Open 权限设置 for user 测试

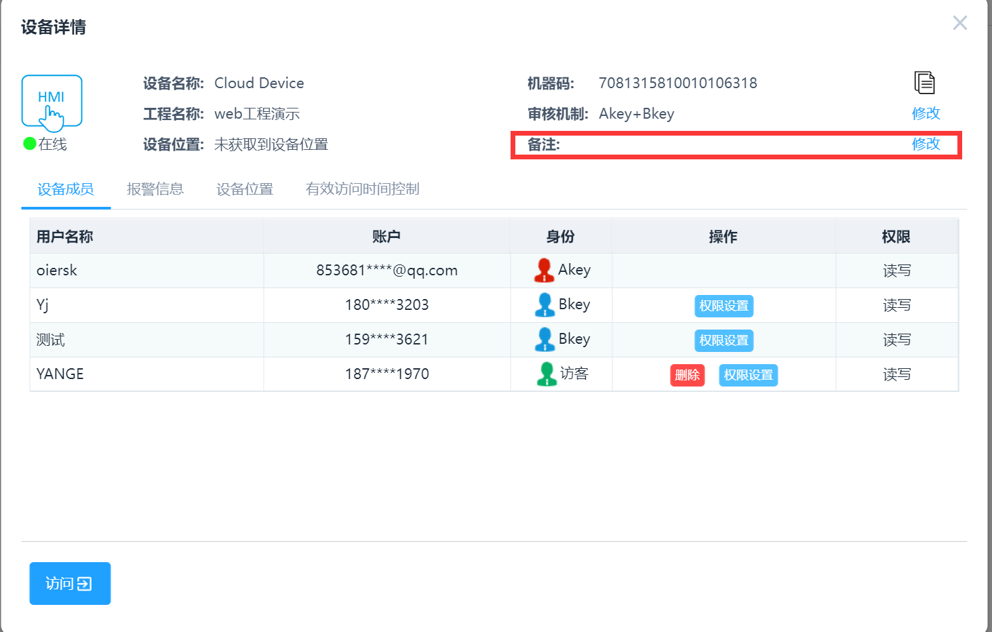724,340
